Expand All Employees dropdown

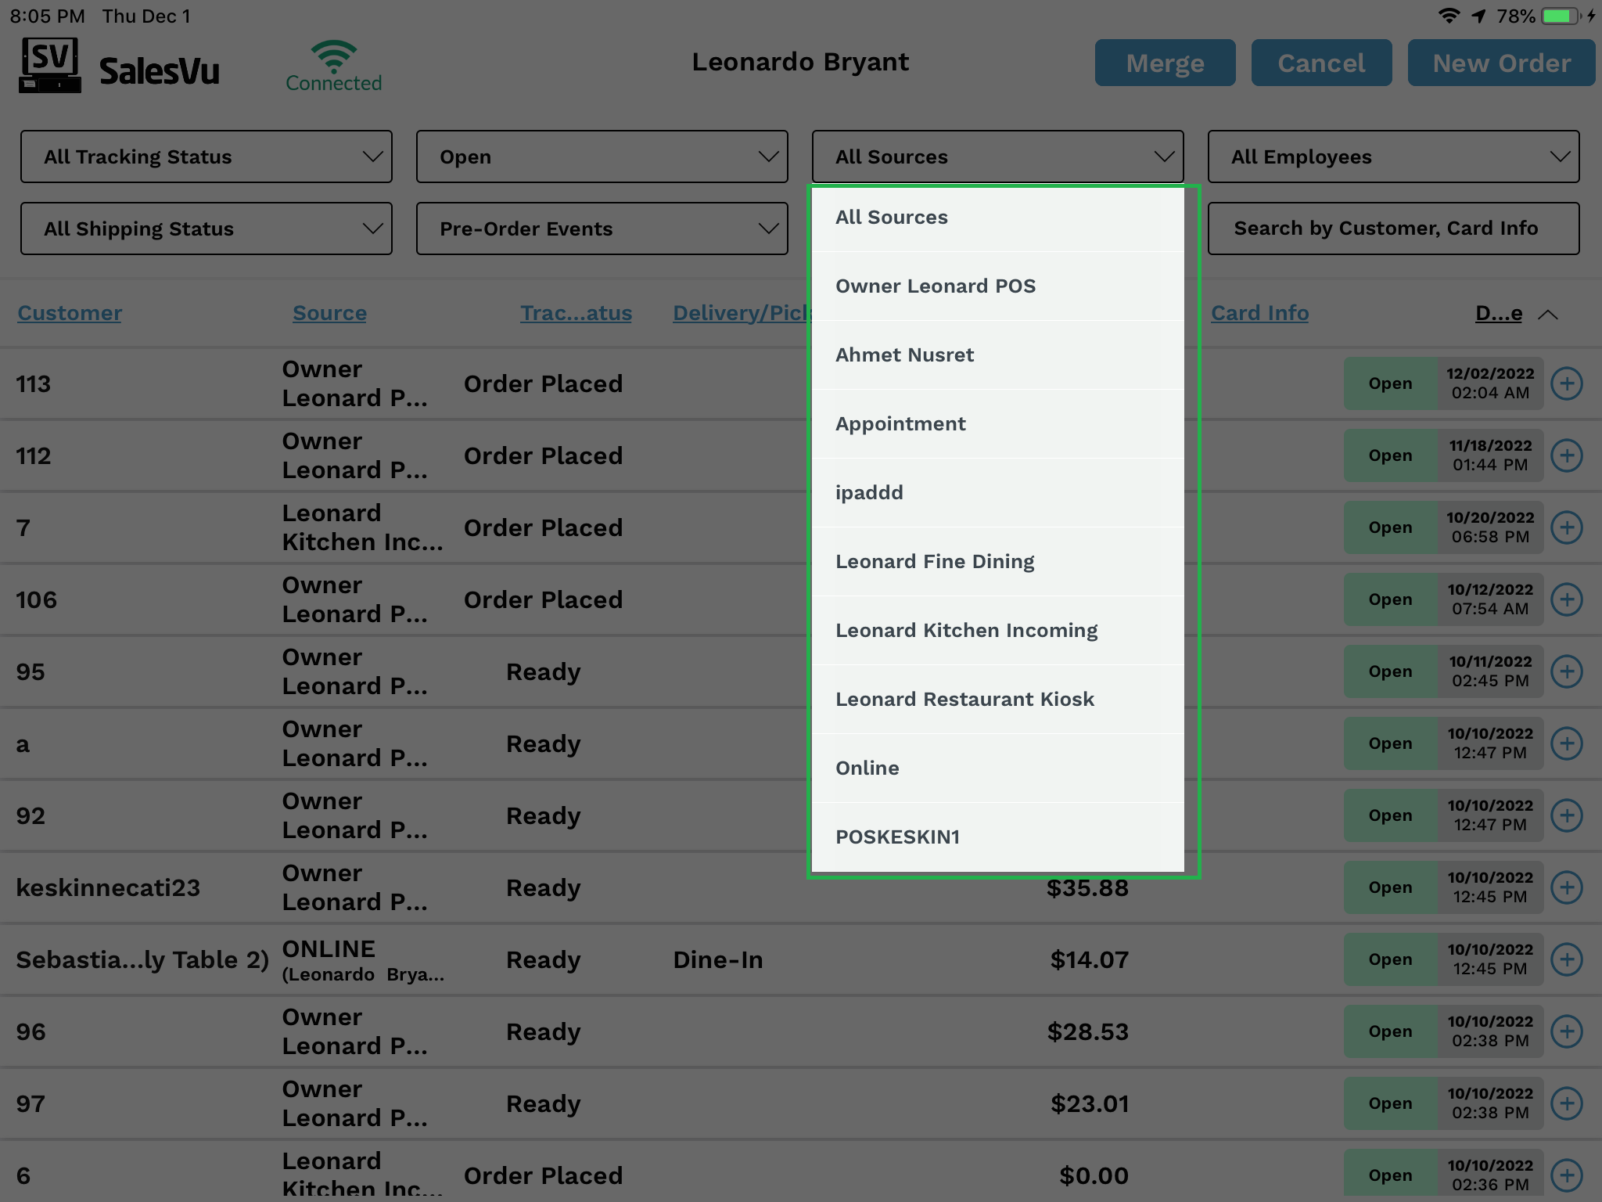pyautogui.click(x=1393, y=157)
